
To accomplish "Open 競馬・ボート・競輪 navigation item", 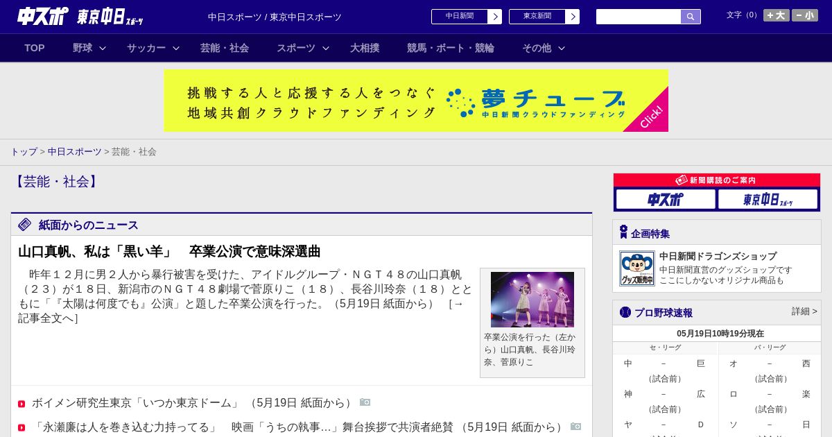I will (x=451, y=48).
